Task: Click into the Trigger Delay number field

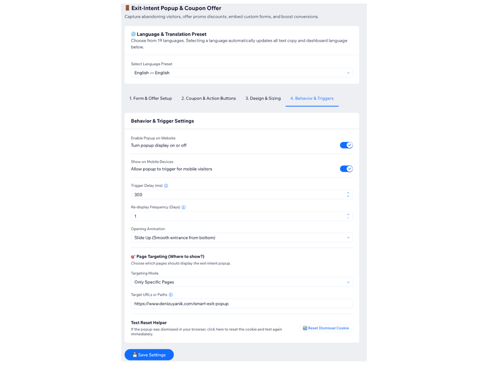Action: [x=238, y=195]
